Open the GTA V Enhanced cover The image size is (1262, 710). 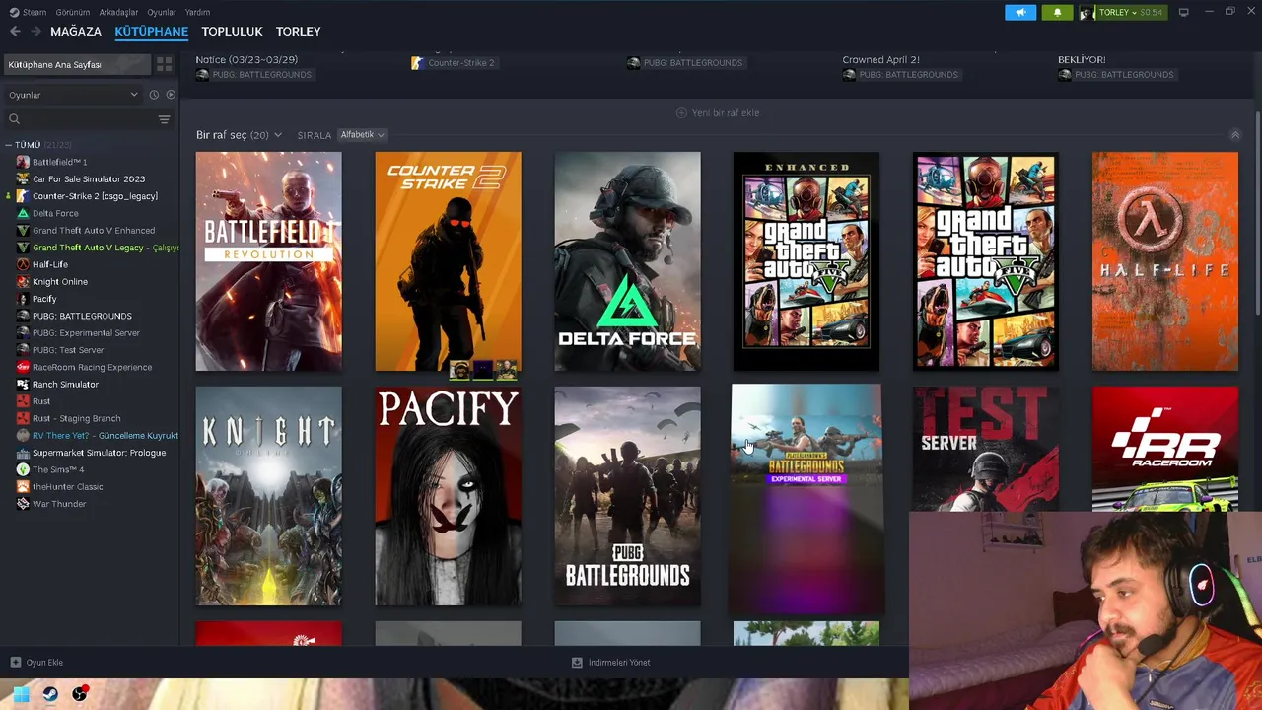click(x=806, y=261)
